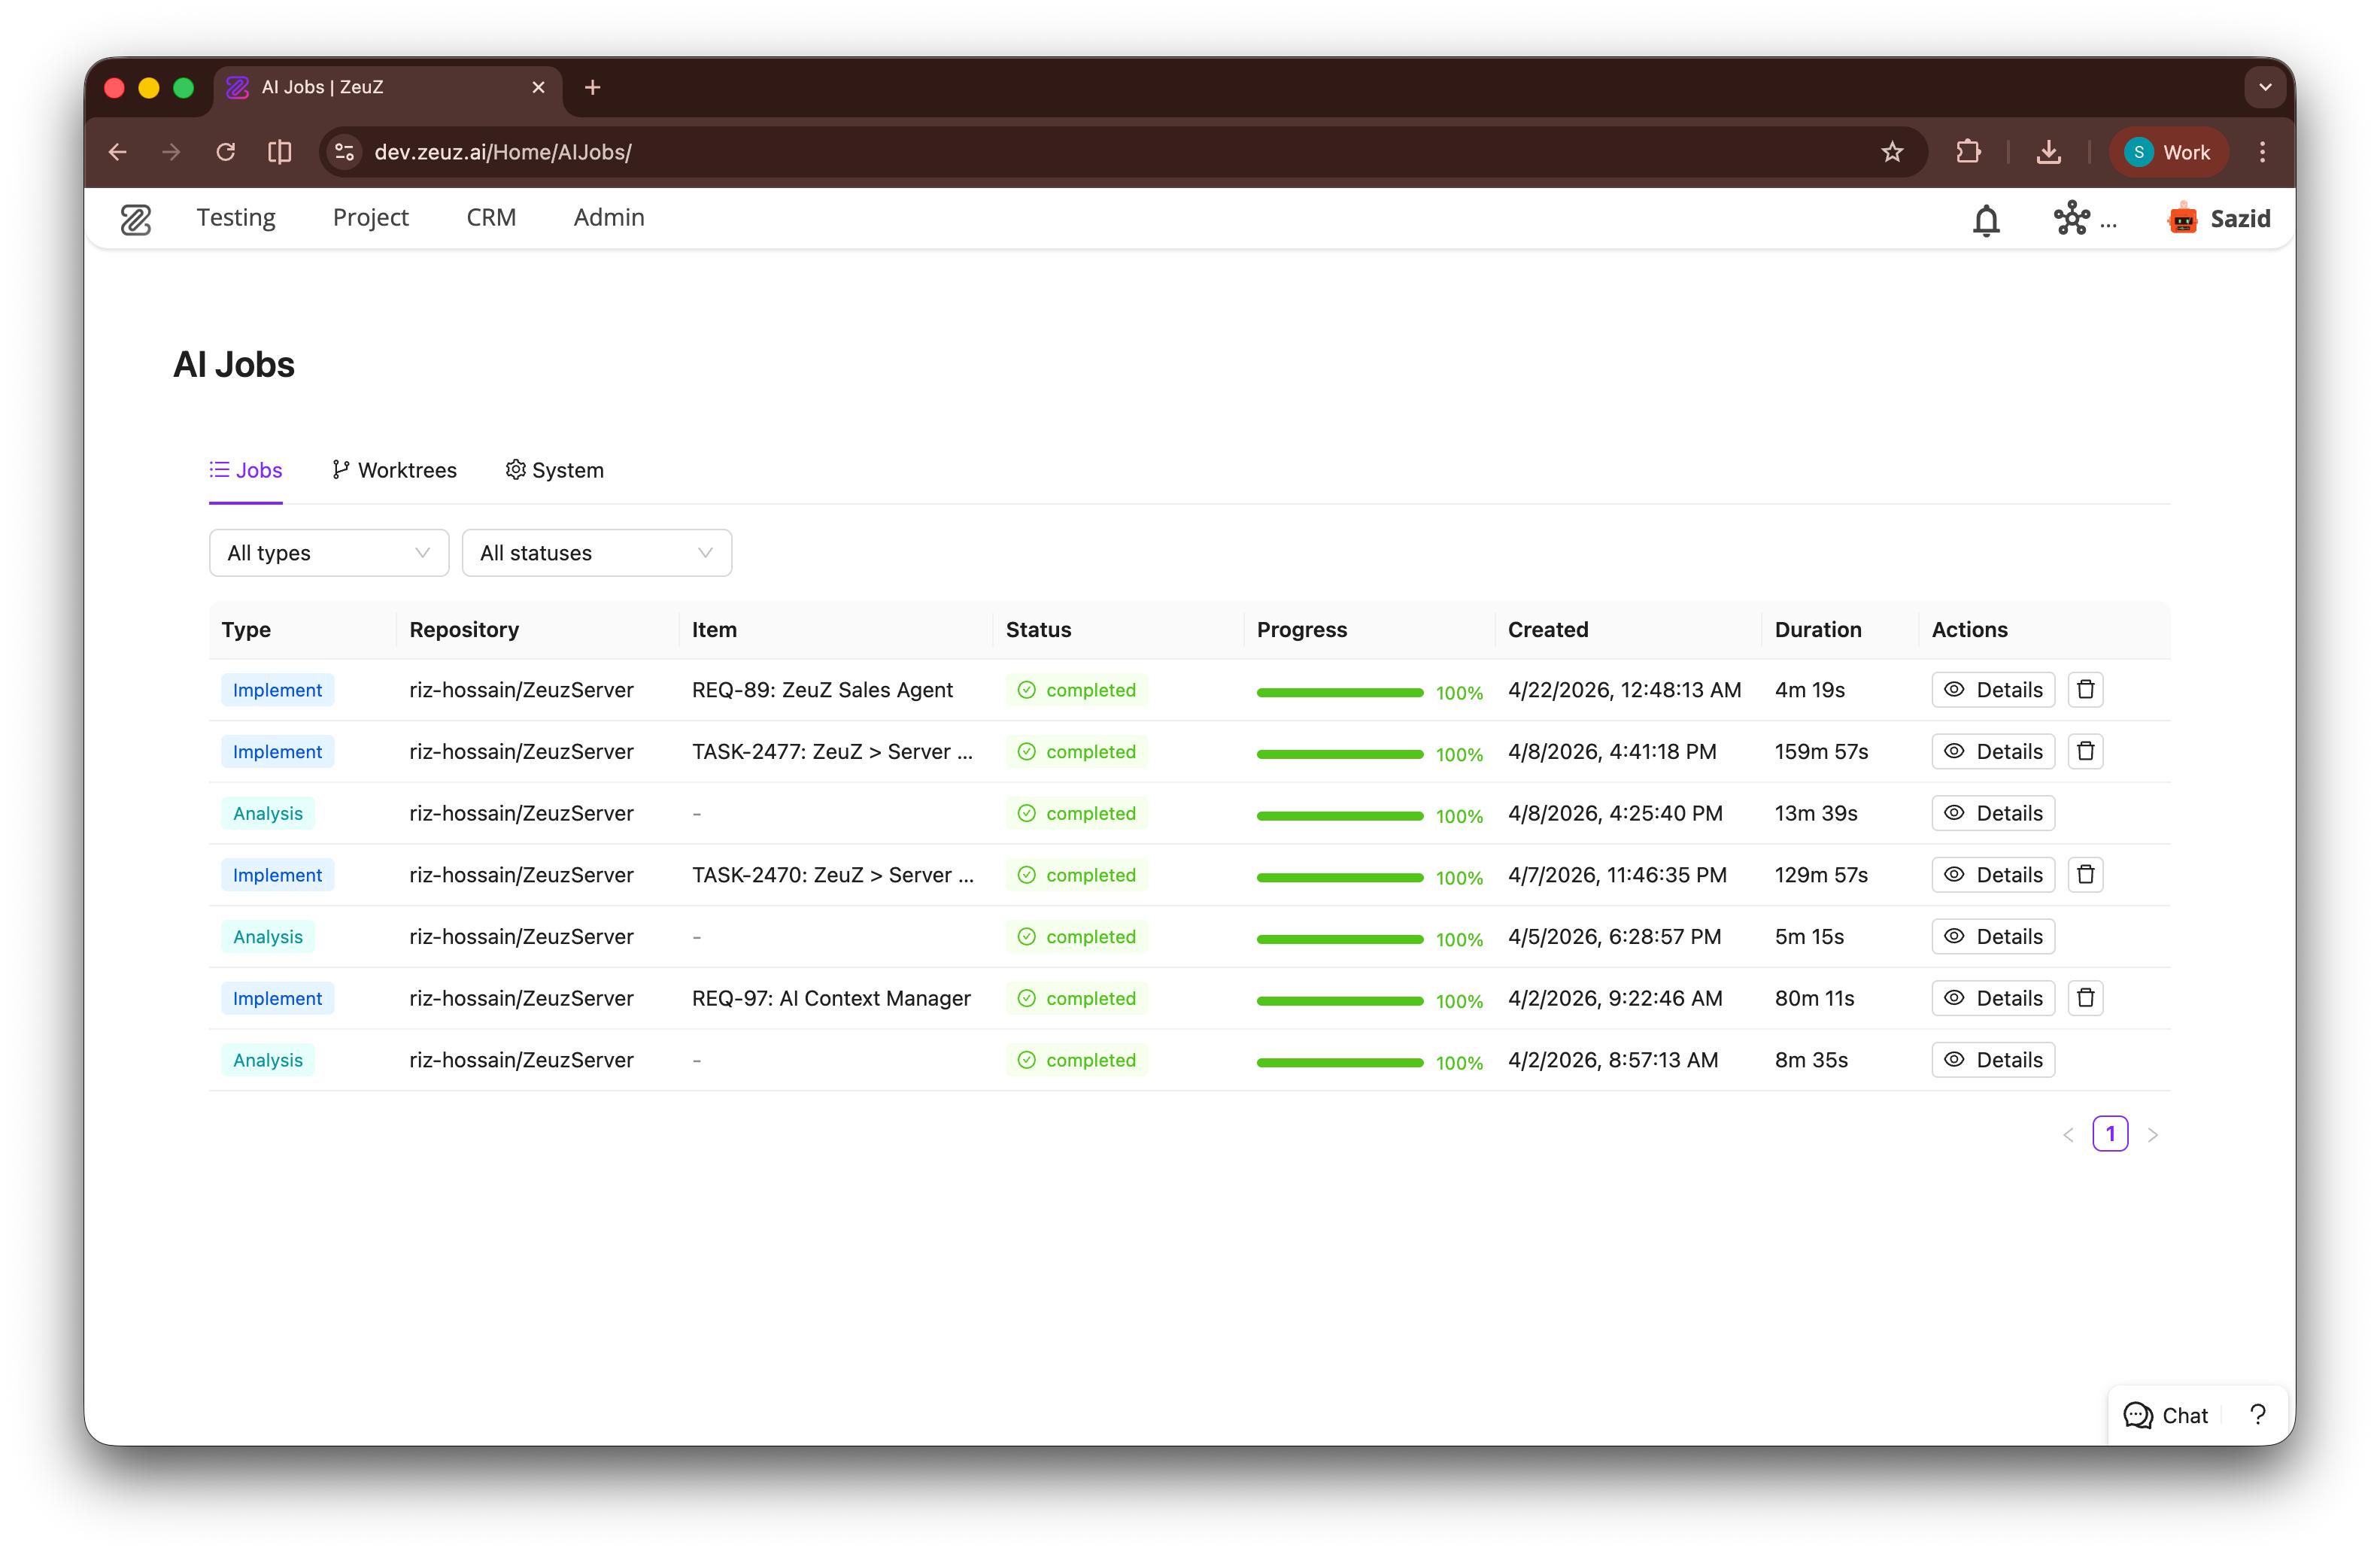This screenshot has height=1557, width=2380.
Task: Open the All types filter dropdown
Action: click(x=329, y=553)
